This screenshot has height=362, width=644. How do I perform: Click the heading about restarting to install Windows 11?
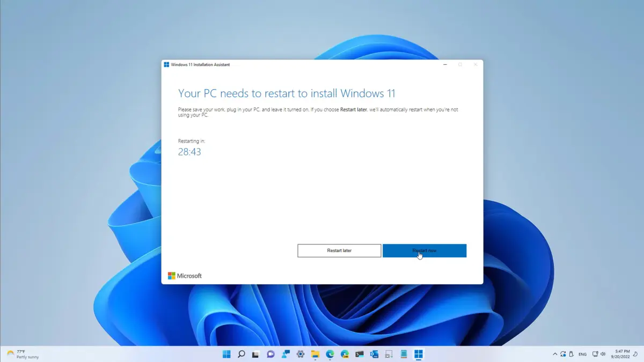pos(287,93)
